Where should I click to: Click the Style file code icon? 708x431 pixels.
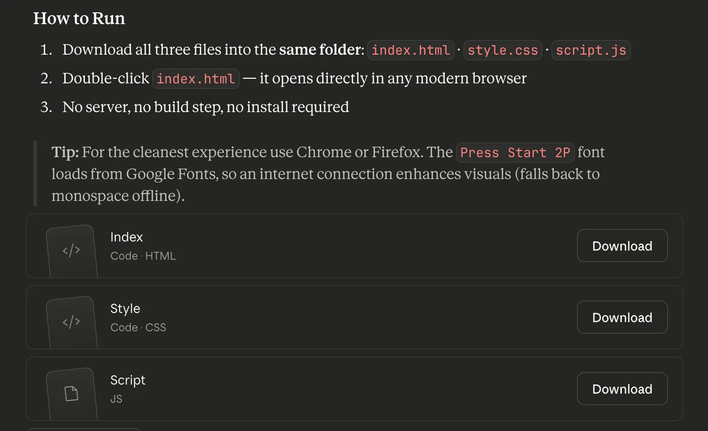[72, 322]
